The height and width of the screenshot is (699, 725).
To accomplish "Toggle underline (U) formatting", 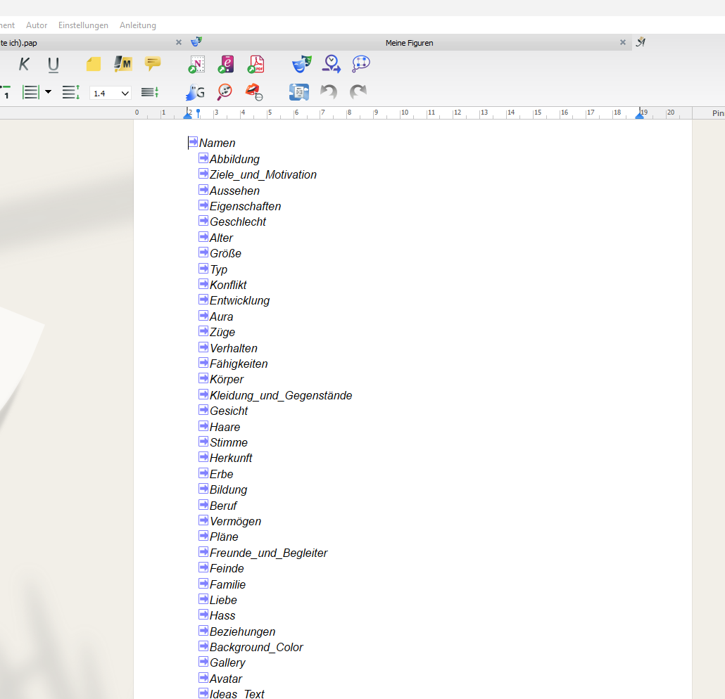I will click(x=53, y=65).
